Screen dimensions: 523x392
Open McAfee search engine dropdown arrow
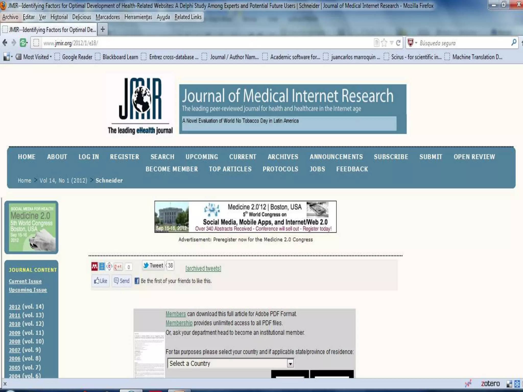click(416, 43)
